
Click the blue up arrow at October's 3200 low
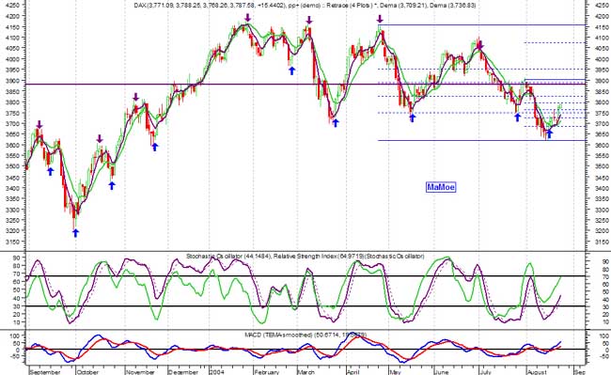pos(75,233)
